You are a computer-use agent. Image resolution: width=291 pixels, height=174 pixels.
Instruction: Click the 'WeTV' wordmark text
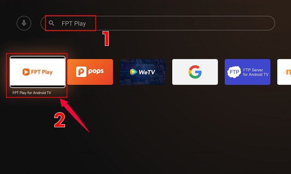tap(147, 72)
